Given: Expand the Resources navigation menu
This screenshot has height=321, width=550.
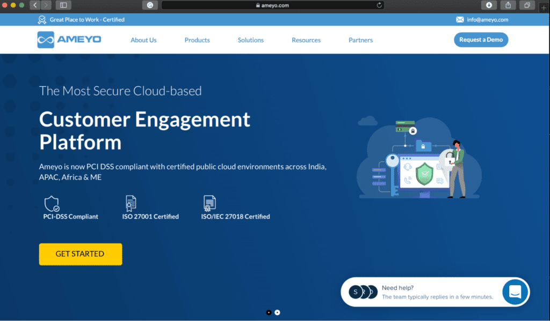Looking at the screenshot, I should tap(306, 40).
